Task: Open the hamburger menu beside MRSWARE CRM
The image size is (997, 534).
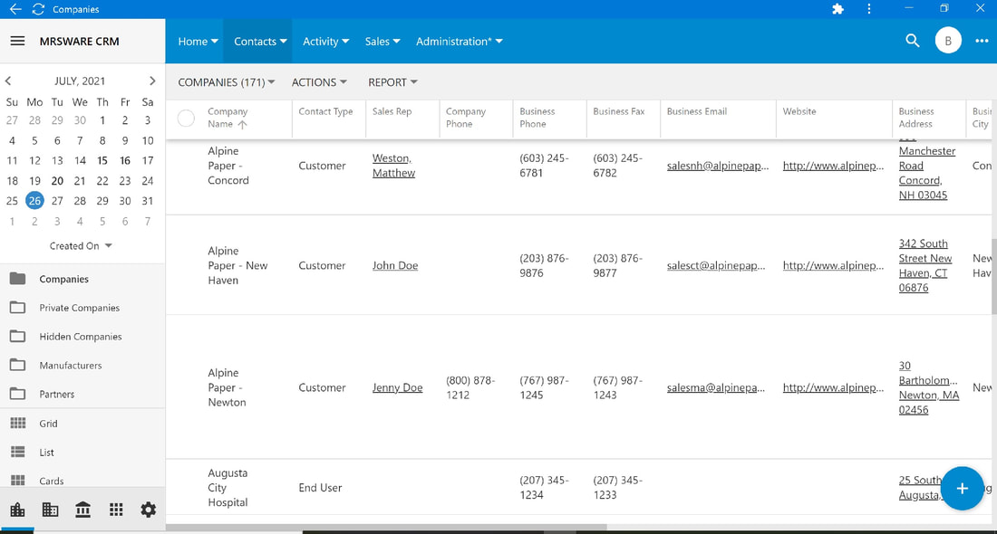Action: coord(18,42)
